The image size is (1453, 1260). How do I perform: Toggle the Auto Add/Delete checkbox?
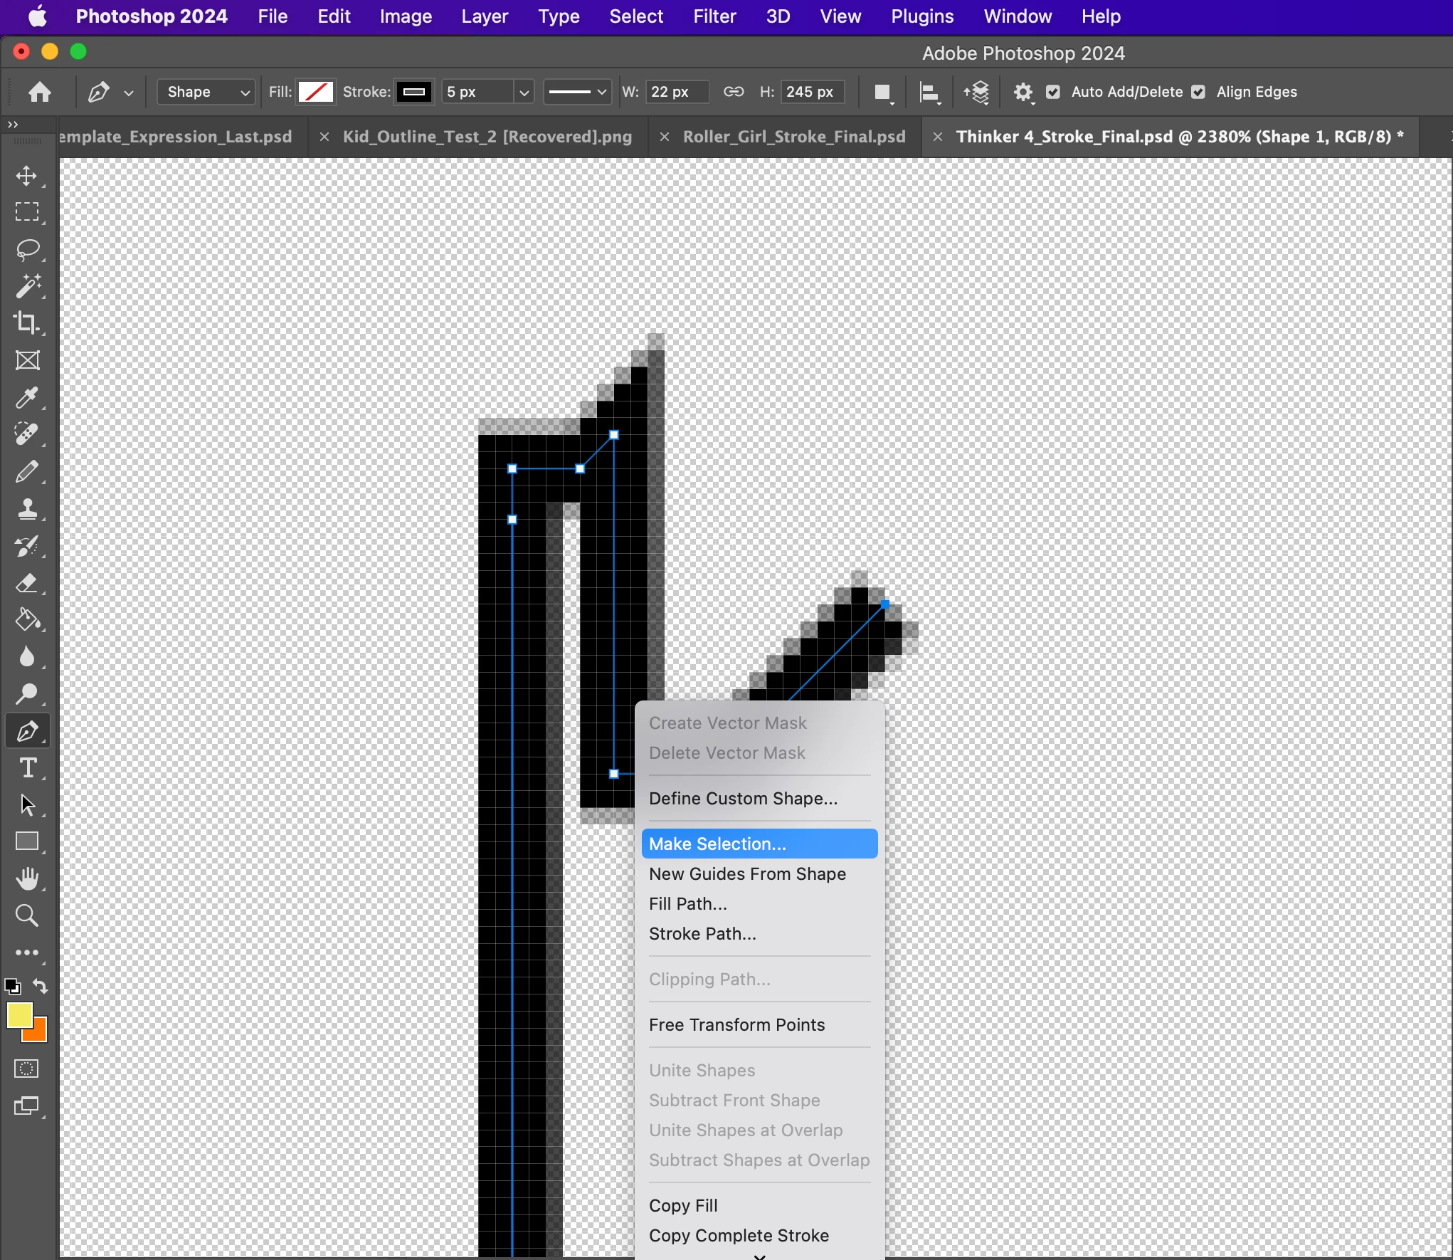[1053, 92]
